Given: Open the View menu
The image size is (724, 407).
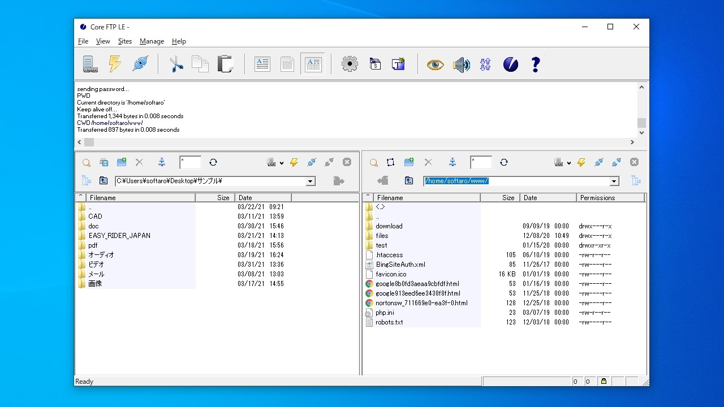Looking at the screenshot, I should tap(103, 41).
